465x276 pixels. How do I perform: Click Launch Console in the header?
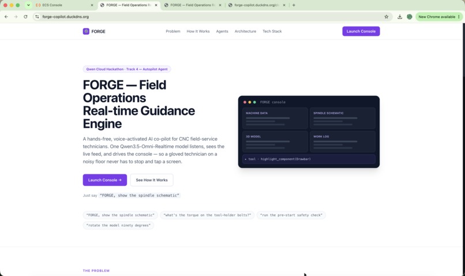(x=361, y=31)
